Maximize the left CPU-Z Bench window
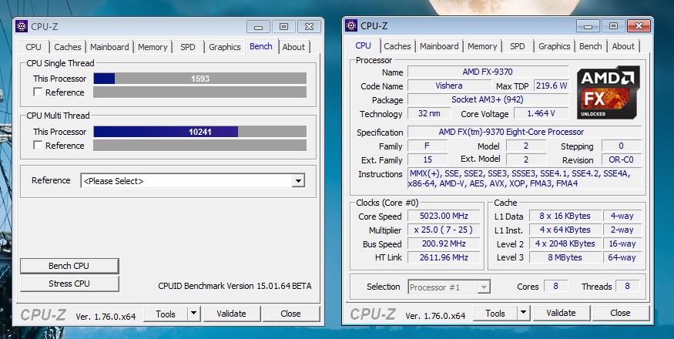 coord(283,27)
